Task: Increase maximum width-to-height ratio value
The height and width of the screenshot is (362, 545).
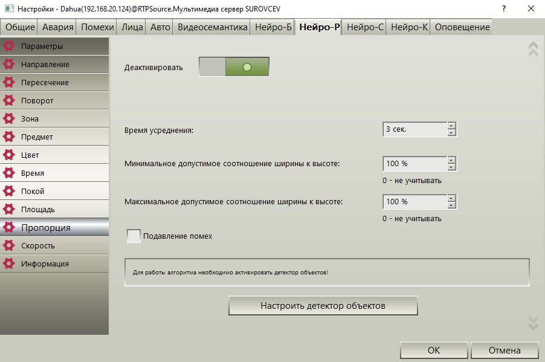Action: [451, 199]
